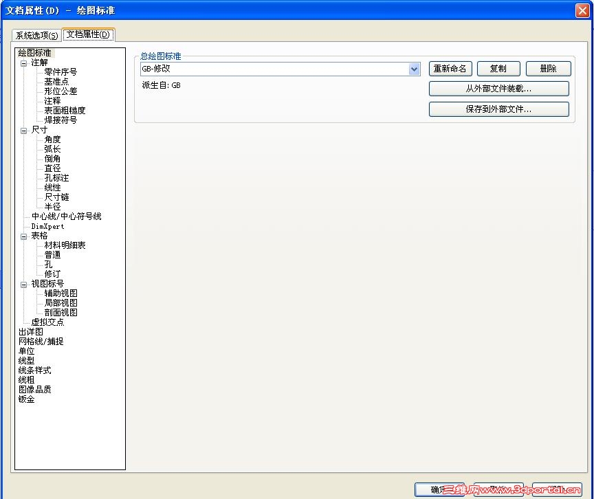Select 视图标号 in the tree

tap(47, 284)
